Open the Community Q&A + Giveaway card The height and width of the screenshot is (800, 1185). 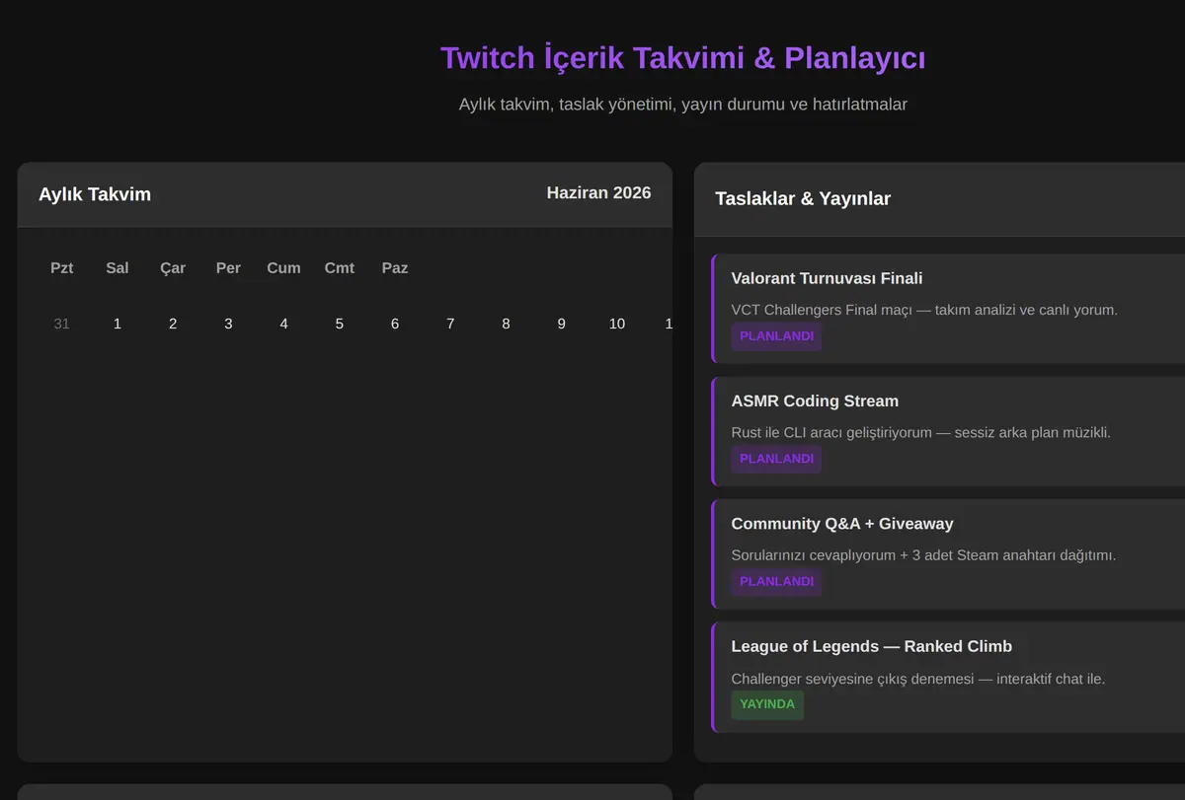(948, 553)
